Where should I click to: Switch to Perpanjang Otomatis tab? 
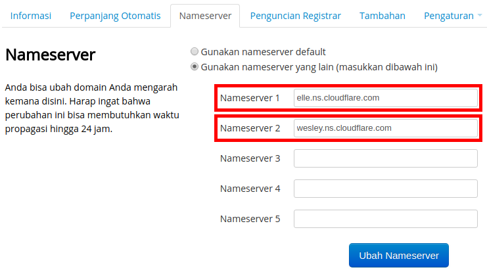pyautogui.click(x=115, y=16)
